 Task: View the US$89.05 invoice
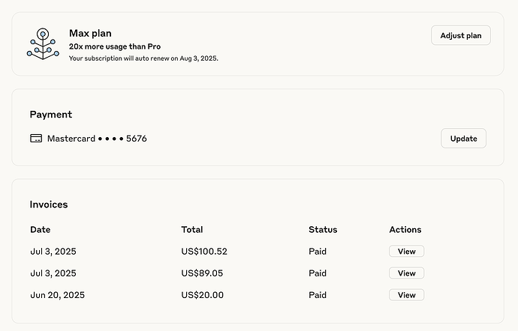[x=406, y=273]
